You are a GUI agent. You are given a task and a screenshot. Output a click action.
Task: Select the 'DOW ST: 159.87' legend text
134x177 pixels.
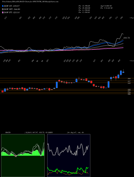click(x=12, y=6)
